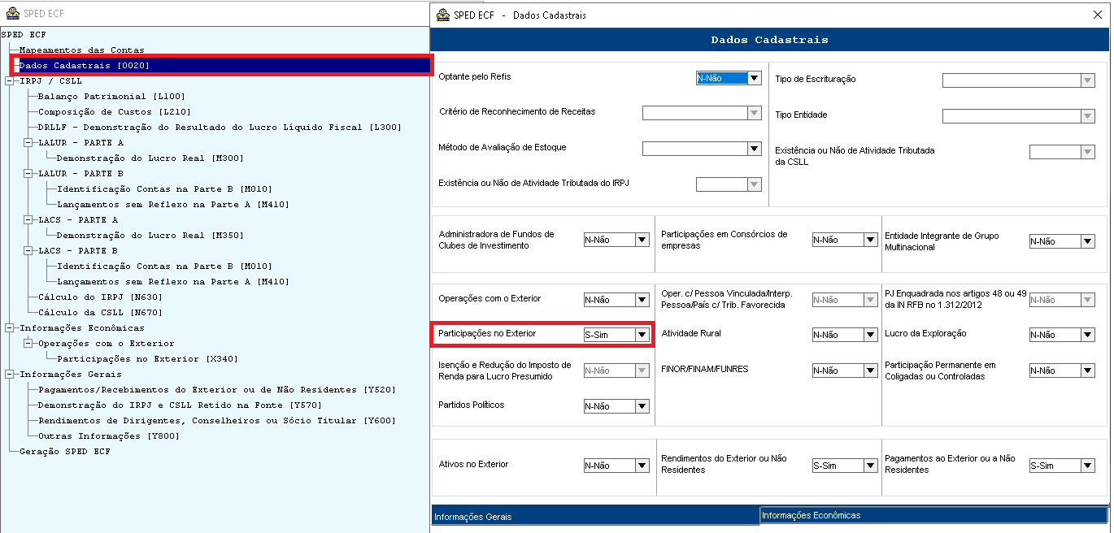Open the Optante pelo Refis dropdown
The image size is (1114, 533).
click(755, 78)
